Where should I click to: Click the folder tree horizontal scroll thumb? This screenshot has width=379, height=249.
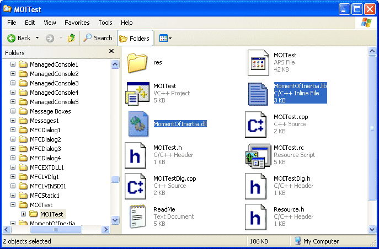click(x=56, y=230)
